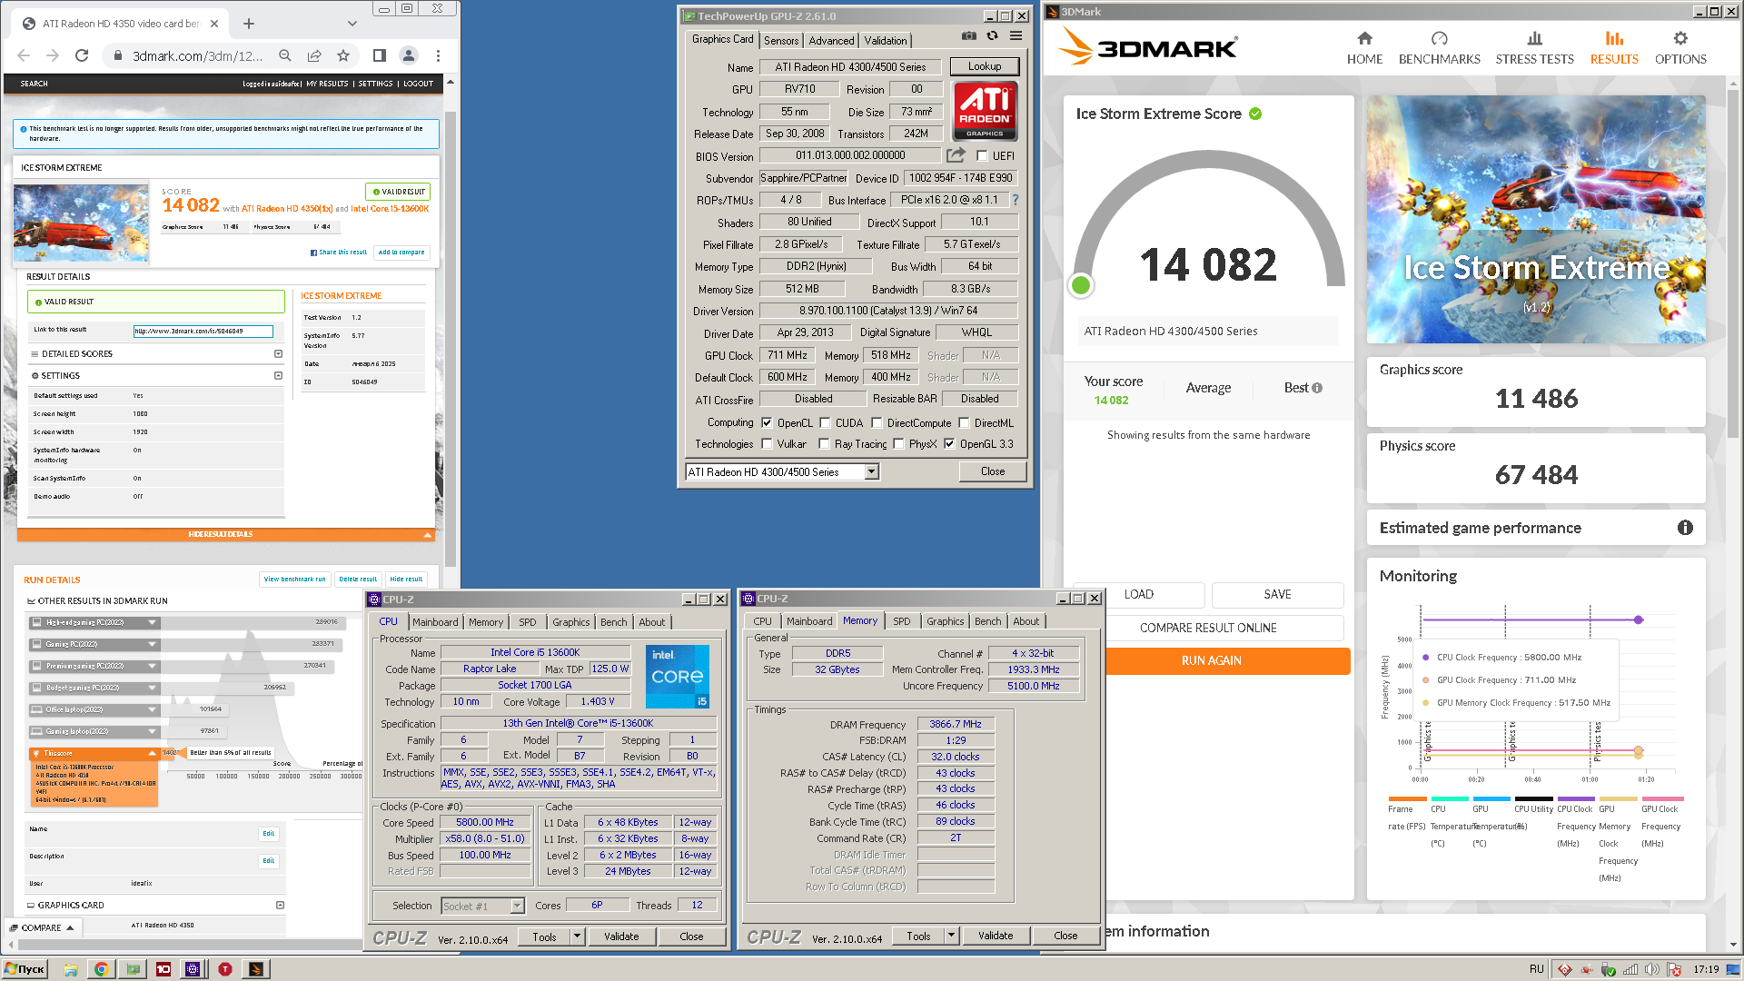Click the 3DMark taskbar icon
The height and width of the screenshot is (981, 1744).
(x=256, y=969)
